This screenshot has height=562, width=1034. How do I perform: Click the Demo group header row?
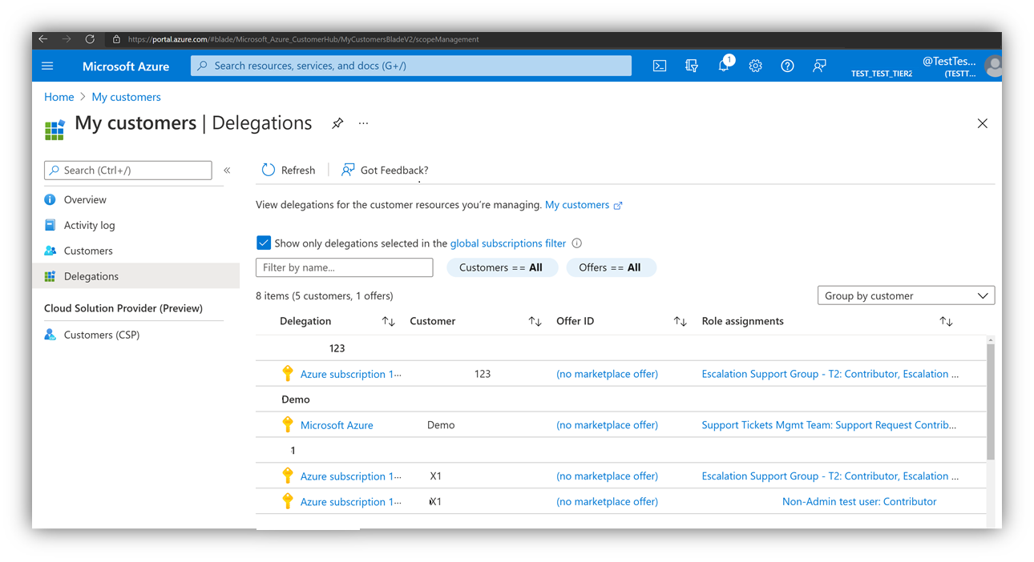[x=620, y=399]
